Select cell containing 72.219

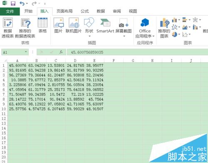pyautogui.click(x=75, y=94)
